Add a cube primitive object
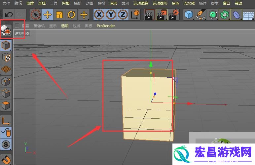 coord(189,15)
